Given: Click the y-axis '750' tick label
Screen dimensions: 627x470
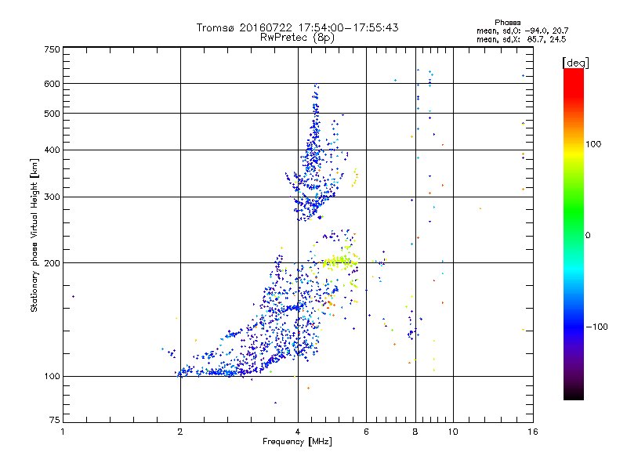Looking at the screenshot, I should click(x=52, y=49).
